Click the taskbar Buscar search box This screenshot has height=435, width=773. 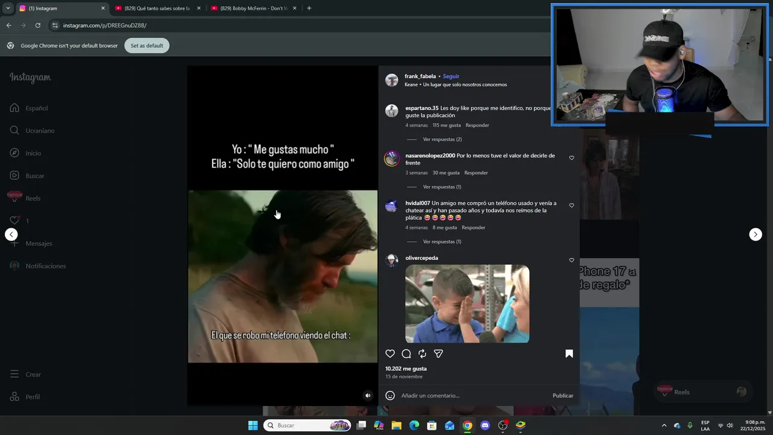coord(307,425)
